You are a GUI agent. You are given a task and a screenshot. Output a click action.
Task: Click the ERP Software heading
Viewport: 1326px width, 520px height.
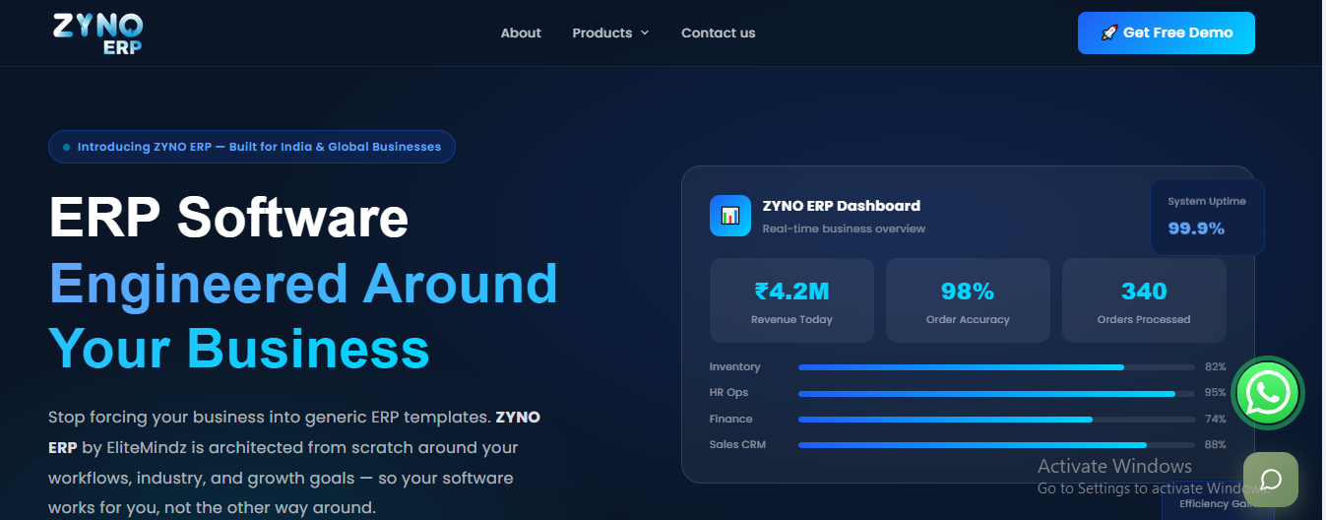[x=228, y=217]
